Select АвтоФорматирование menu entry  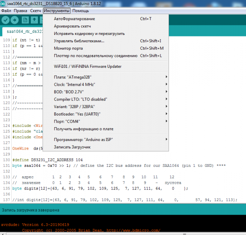click(106, 19)
